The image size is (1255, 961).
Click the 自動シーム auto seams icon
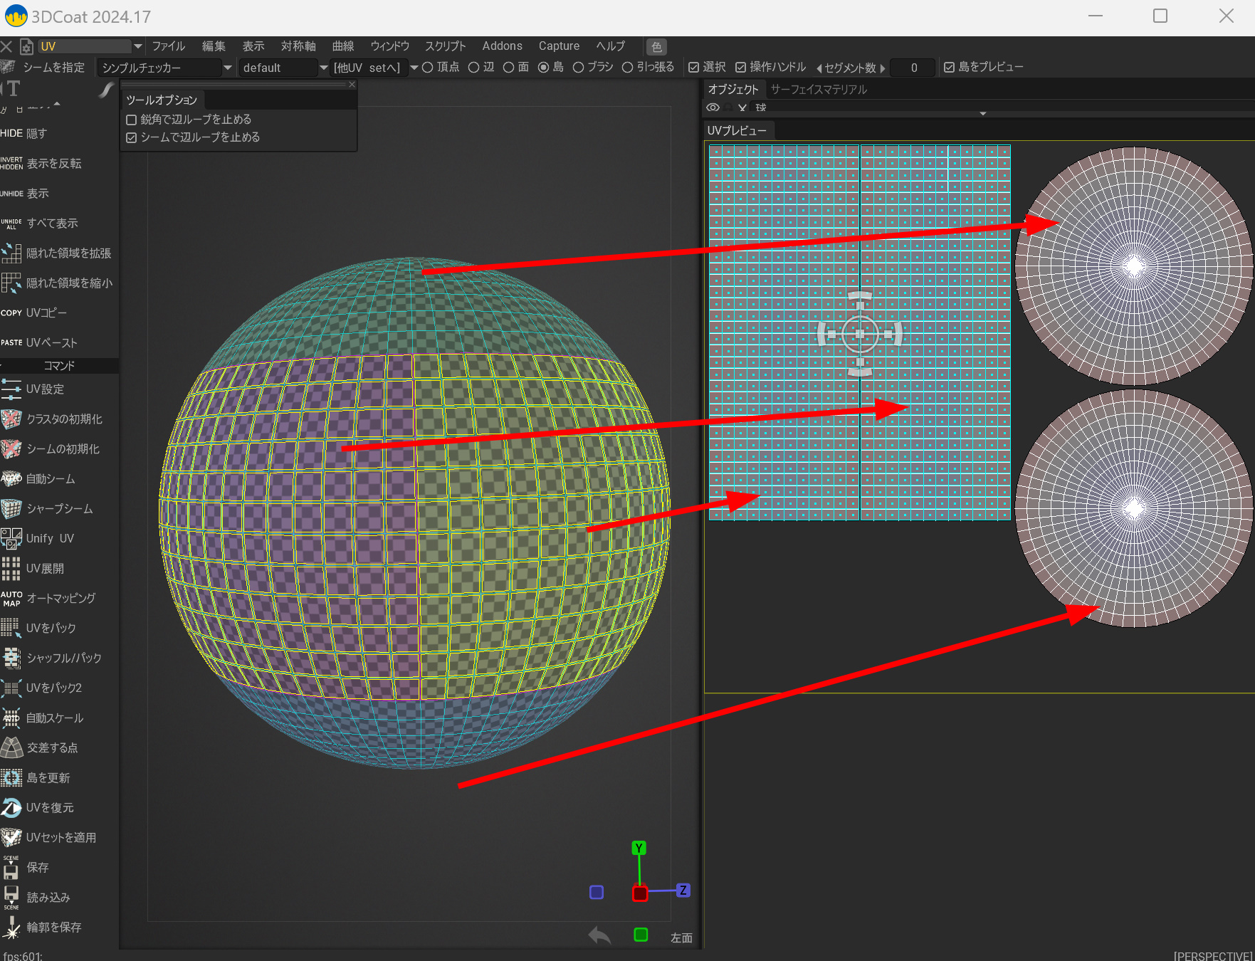click(11, 479)
